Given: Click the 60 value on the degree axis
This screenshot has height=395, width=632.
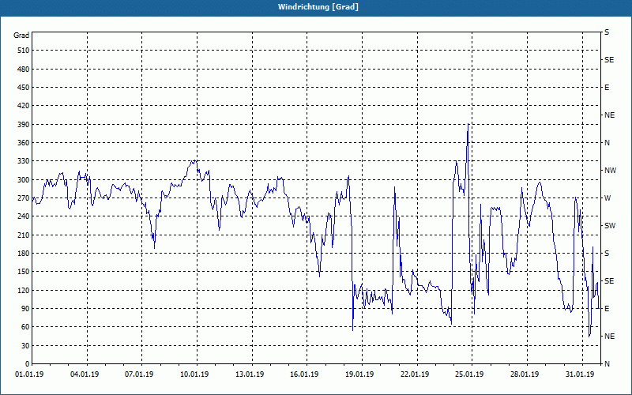Looking at the screenshot, I should click(x=25, y=327).
